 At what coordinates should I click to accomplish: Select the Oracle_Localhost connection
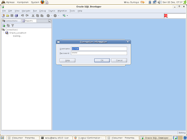[18, 33]
